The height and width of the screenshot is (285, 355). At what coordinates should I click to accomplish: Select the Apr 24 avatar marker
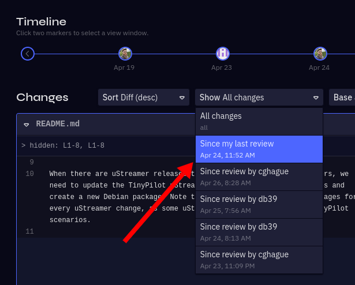(320, 54)
